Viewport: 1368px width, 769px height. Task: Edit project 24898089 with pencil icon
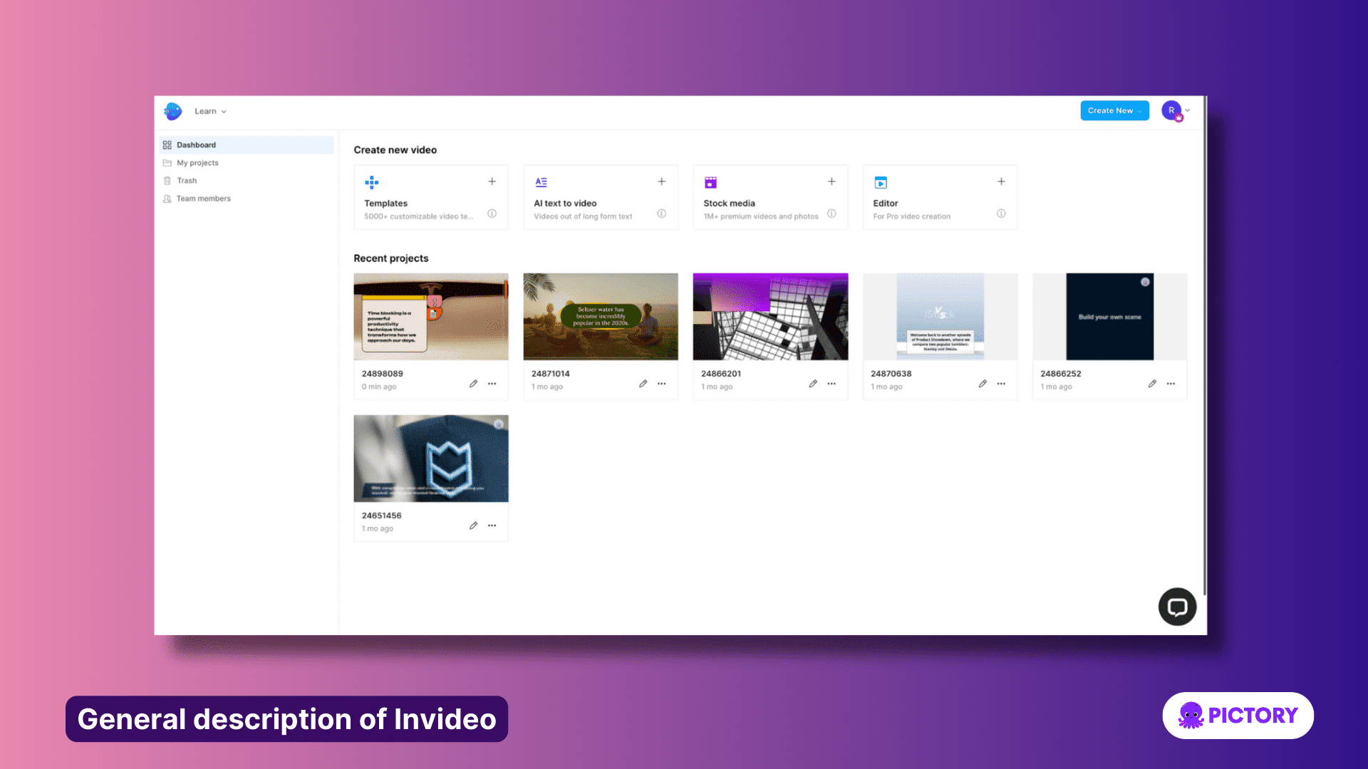(x=473, y=384)
